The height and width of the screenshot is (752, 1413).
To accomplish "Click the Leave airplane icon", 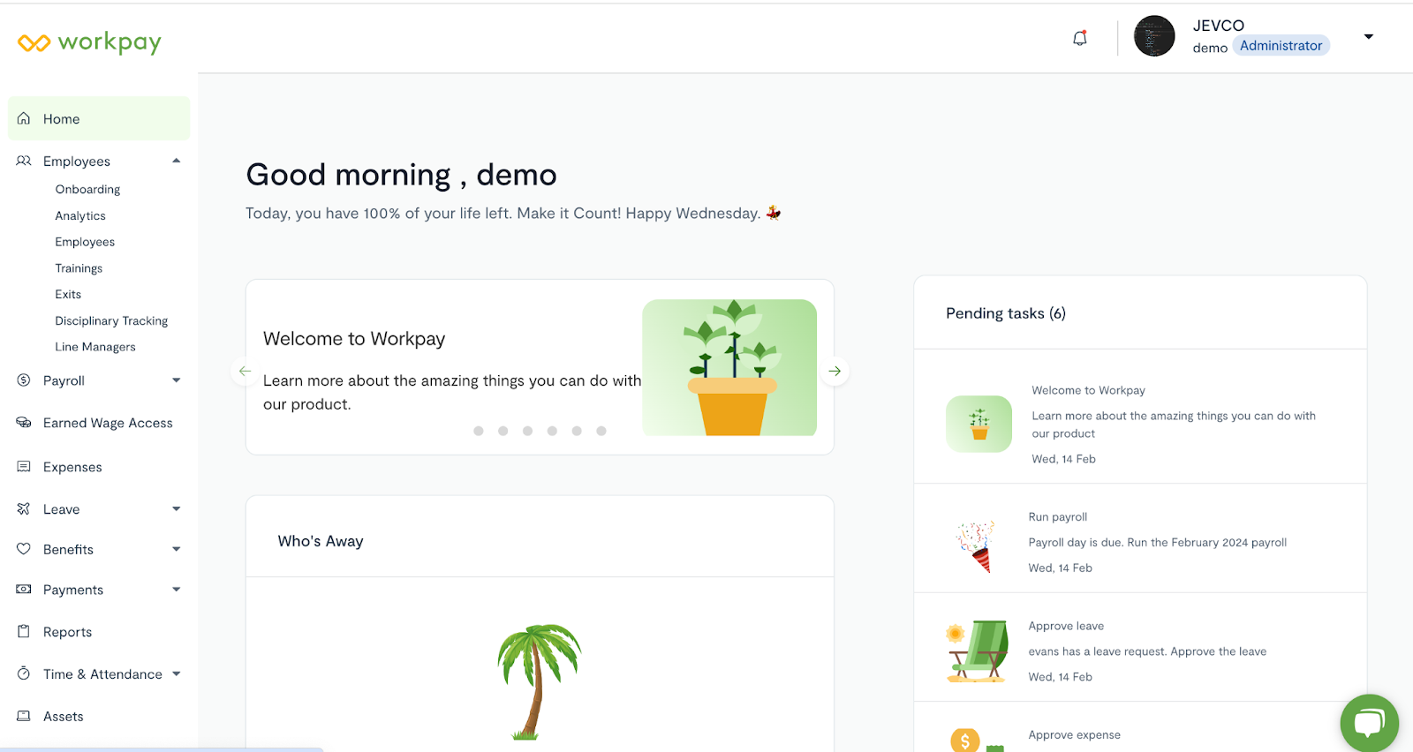I will (x=24, y=509).
